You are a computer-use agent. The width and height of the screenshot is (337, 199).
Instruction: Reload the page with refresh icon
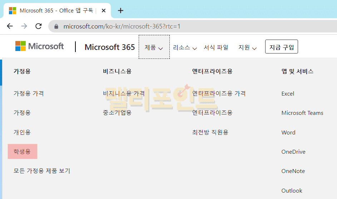pos(38,26)
